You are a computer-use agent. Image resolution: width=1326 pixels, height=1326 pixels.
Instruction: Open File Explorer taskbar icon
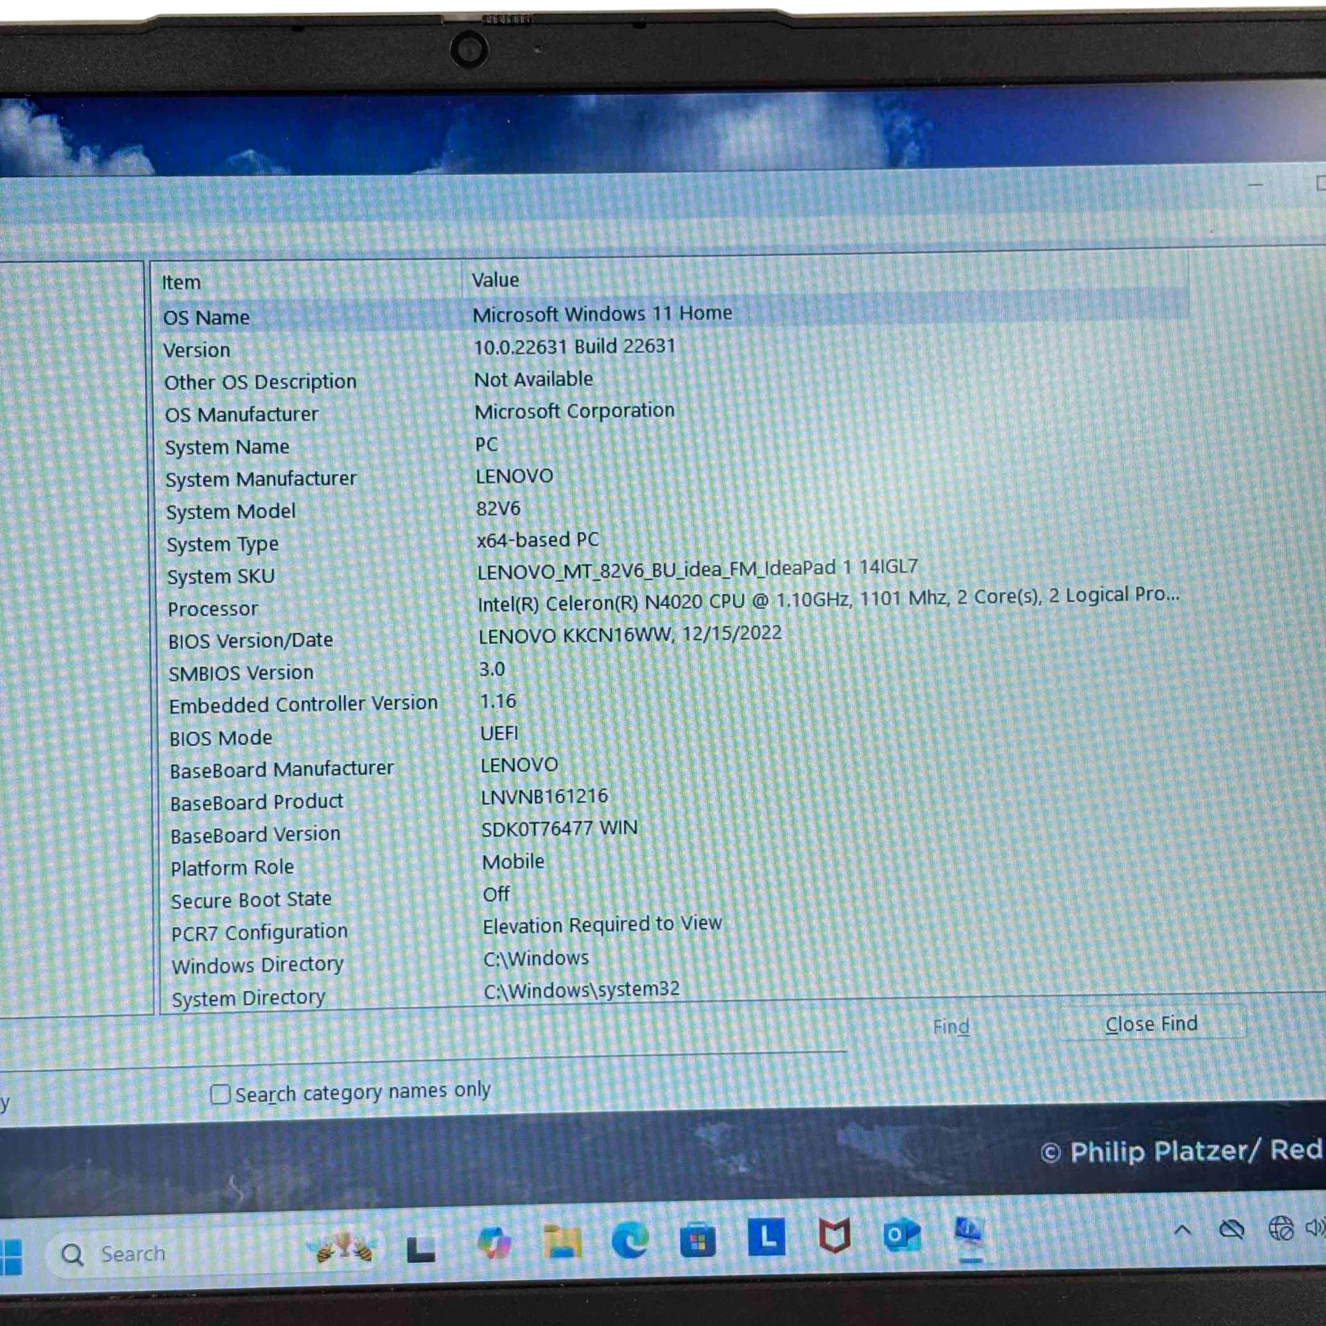[562, 1242]
